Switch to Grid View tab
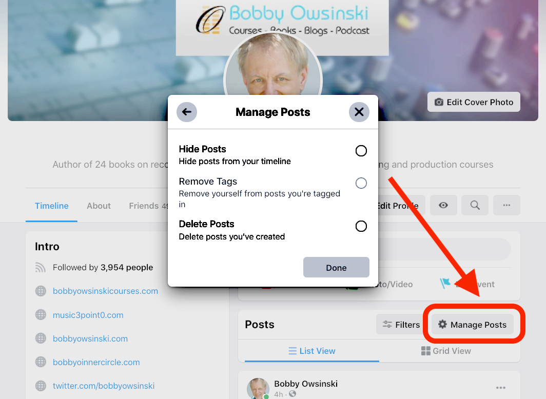The height and width of the screenshot is (399, 546). coord(446,351)
